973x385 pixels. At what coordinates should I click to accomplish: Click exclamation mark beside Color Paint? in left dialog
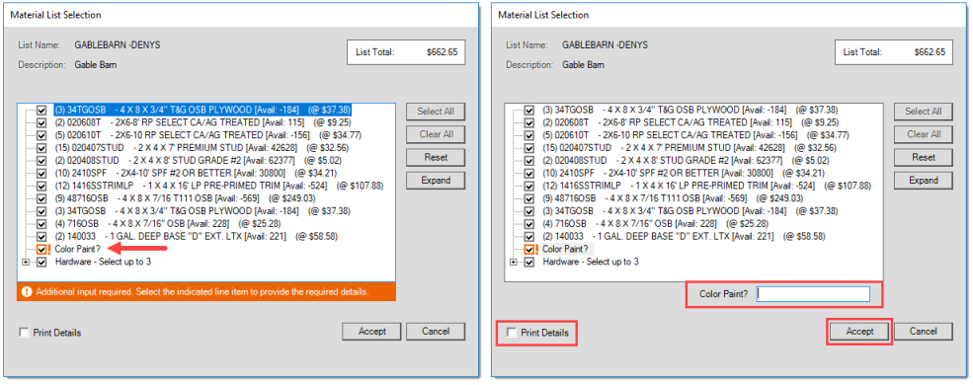click(x=49, y=249)
